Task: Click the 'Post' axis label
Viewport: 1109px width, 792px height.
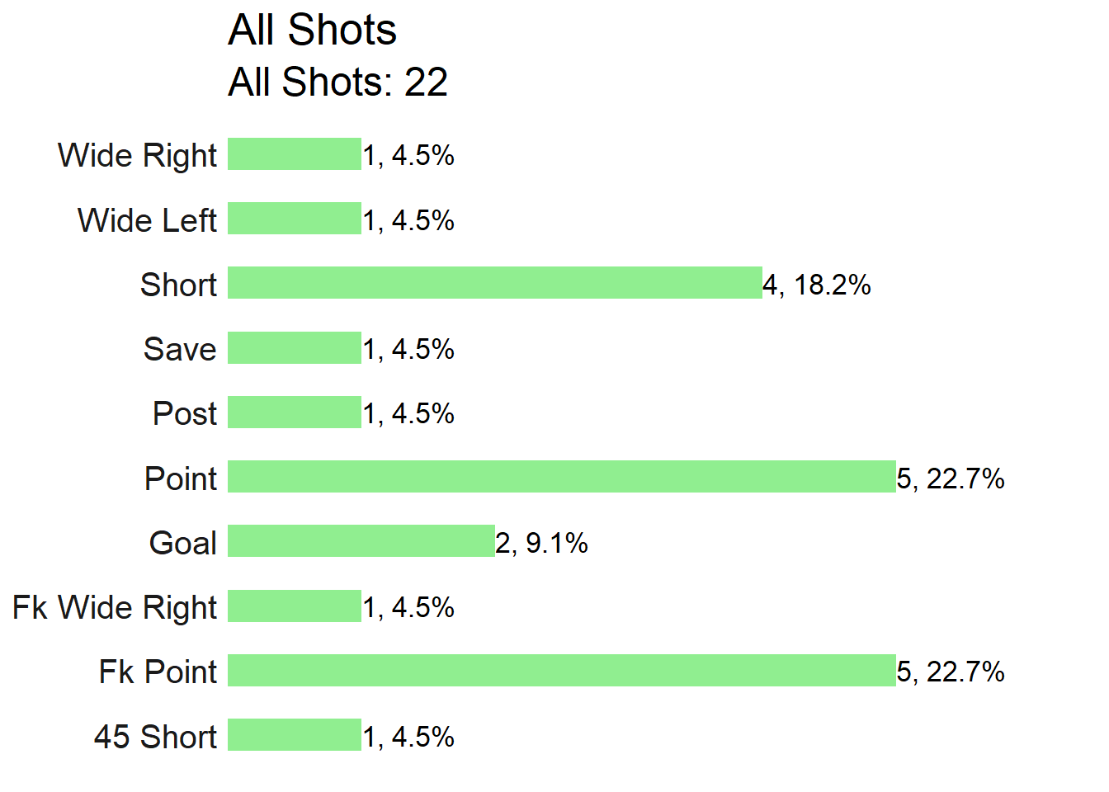Action: [x=186, y=413]
